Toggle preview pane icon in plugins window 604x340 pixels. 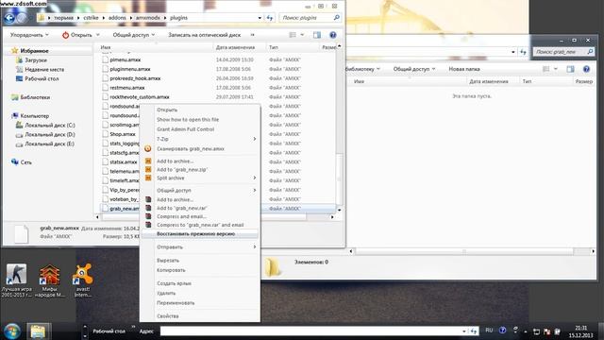click(317, 35)
